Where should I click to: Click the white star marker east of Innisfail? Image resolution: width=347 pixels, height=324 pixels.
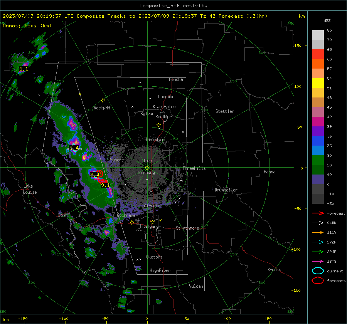pos(183,132)
